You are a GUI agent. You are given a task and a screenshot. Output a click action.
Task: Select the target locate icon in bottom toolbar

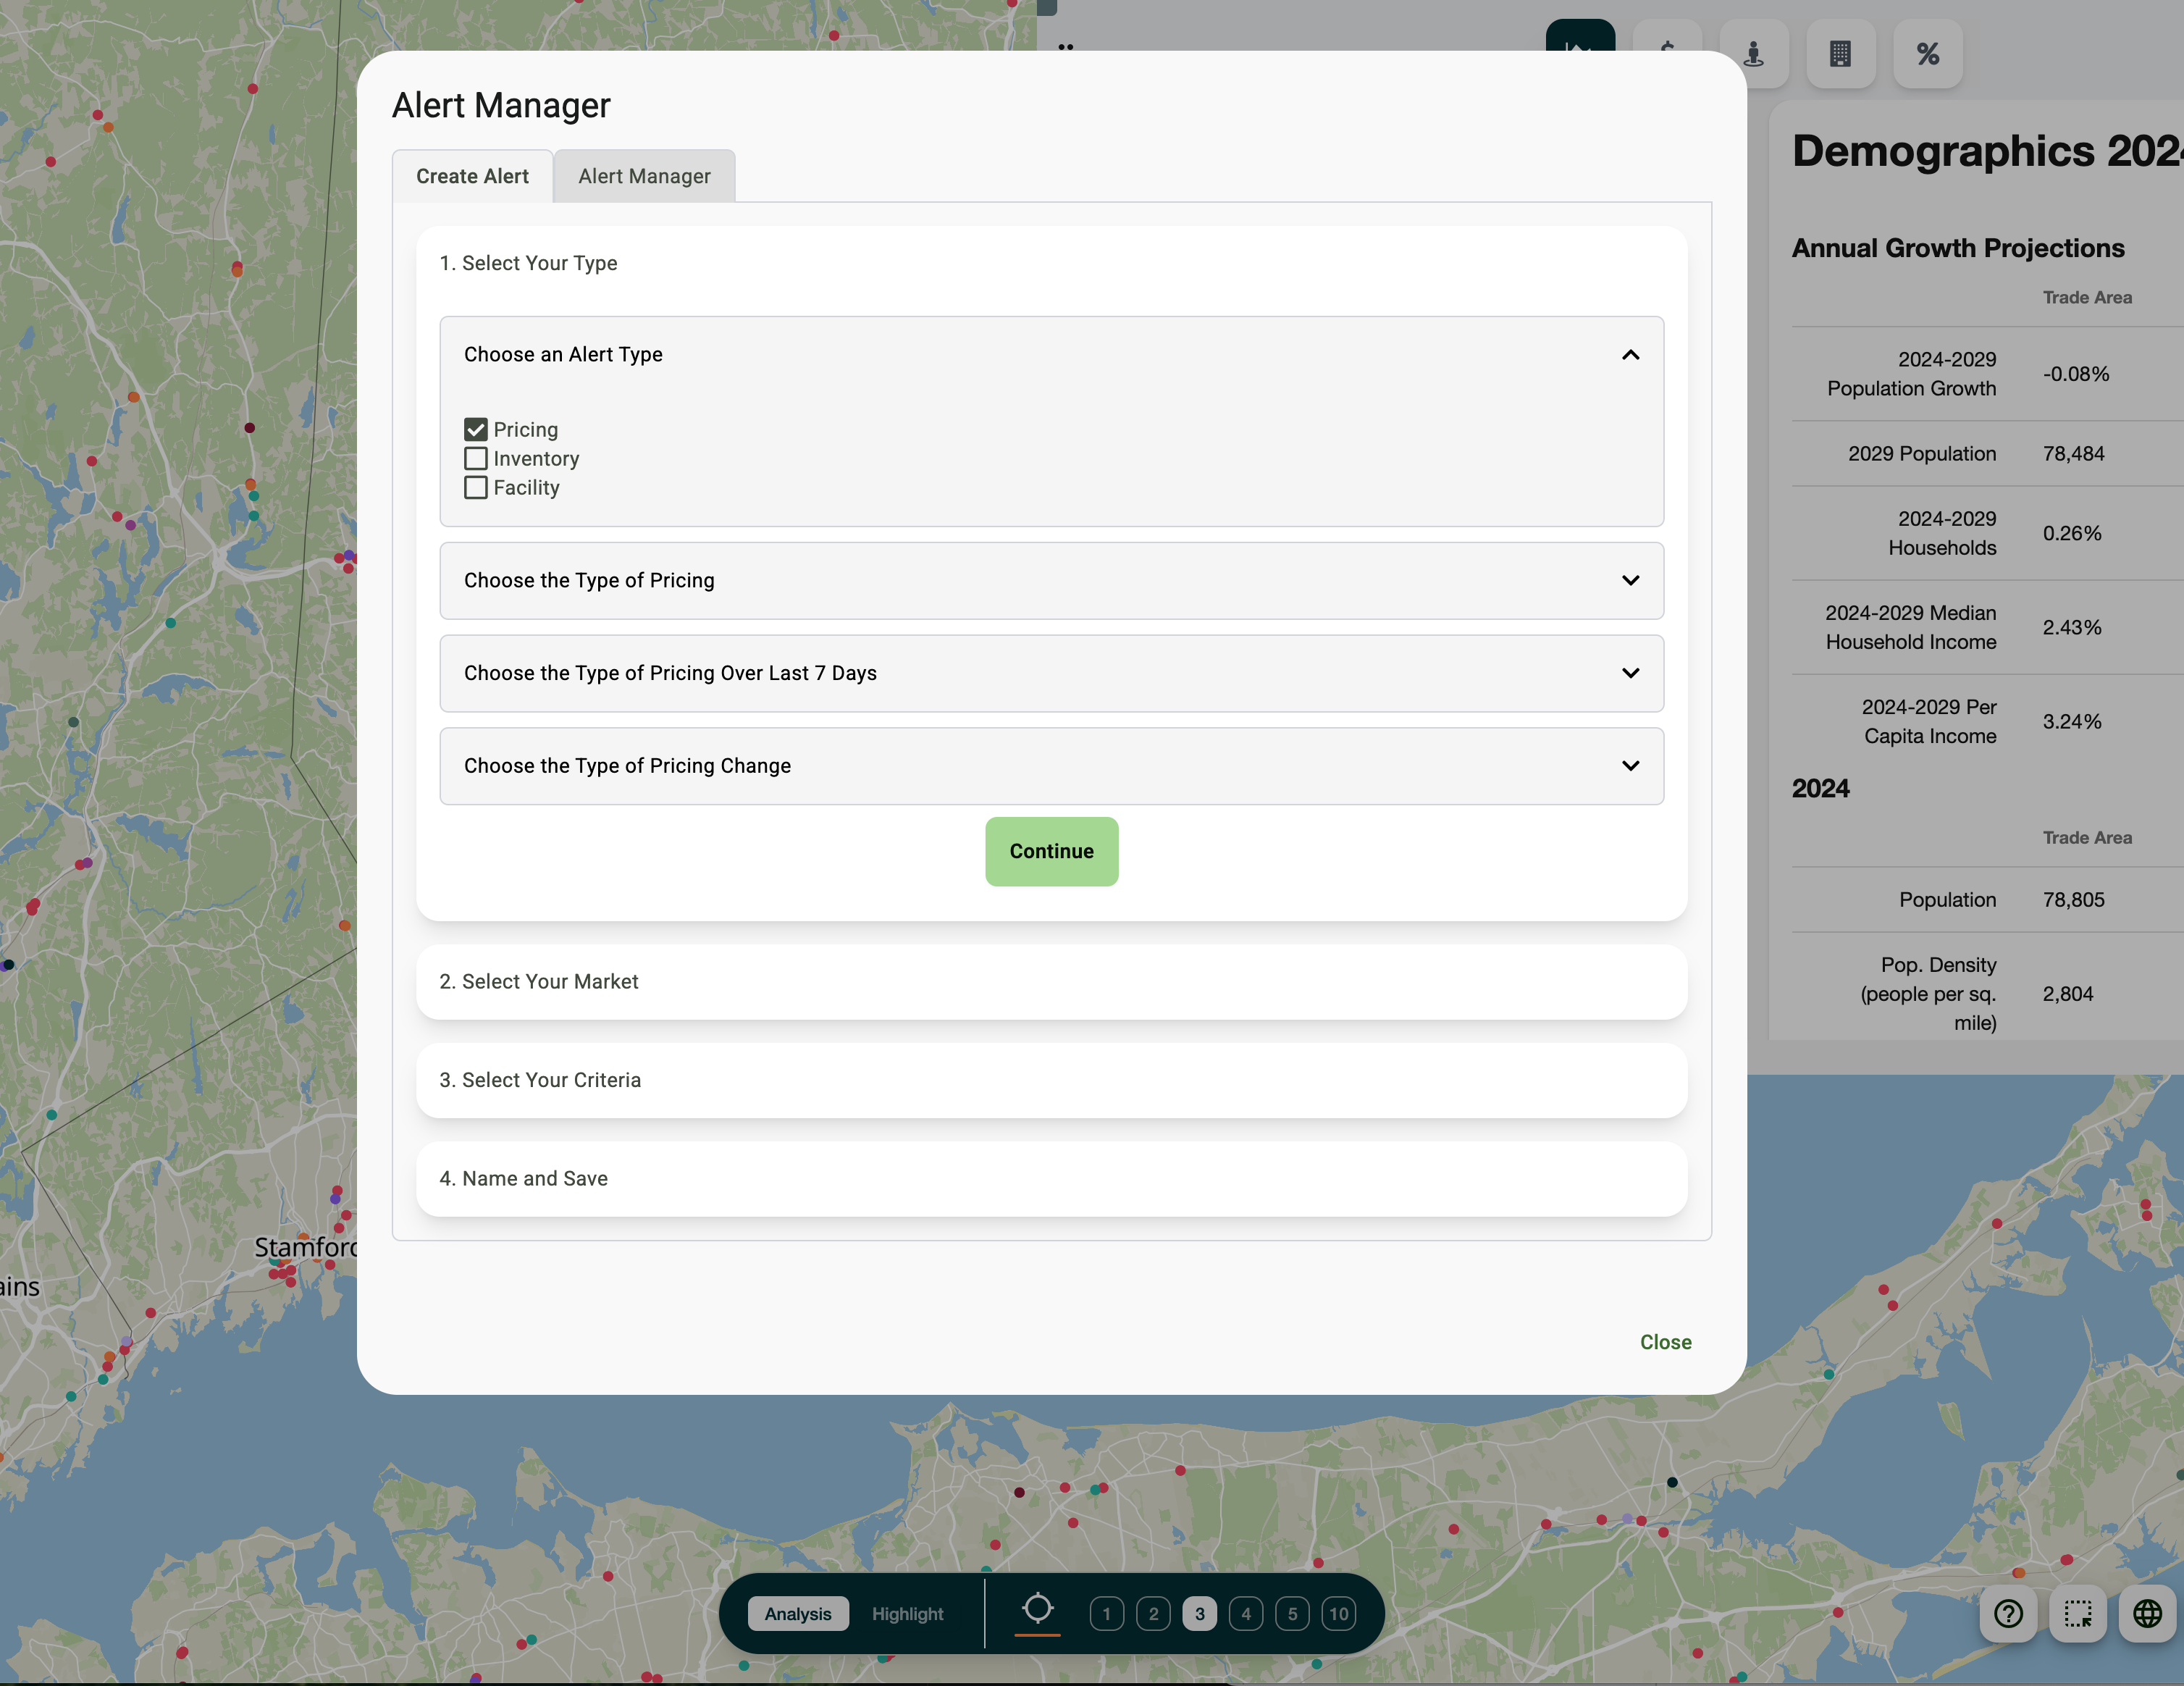tap(1038, 1609)
